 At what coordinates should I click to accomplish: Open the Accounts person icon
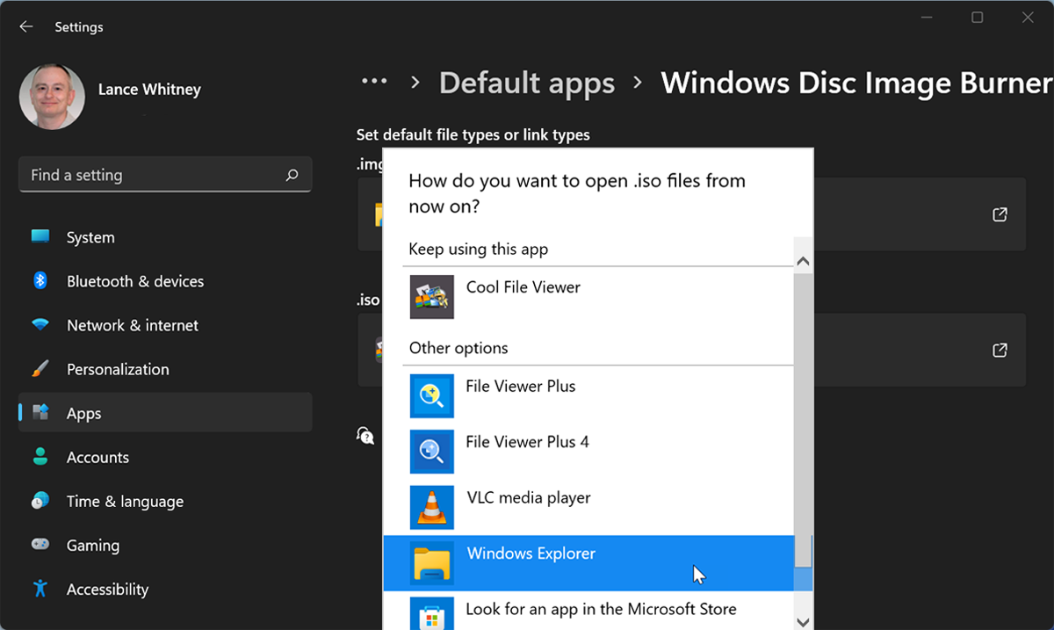40,456
